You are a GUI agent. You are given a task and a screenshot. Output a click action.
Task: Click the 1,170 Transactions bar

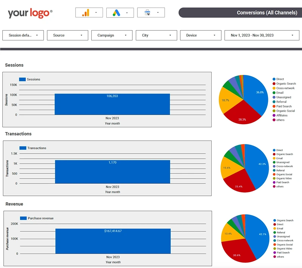point(112,172)
